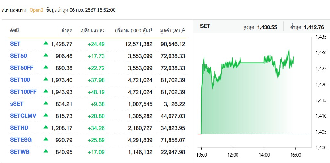The image size is (330, 163).
Task: Open the sSET index link
Action: (16, 104)
